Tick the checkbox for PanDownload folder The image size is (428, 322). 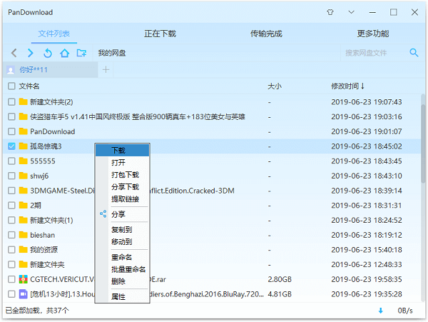pos(11,131)
